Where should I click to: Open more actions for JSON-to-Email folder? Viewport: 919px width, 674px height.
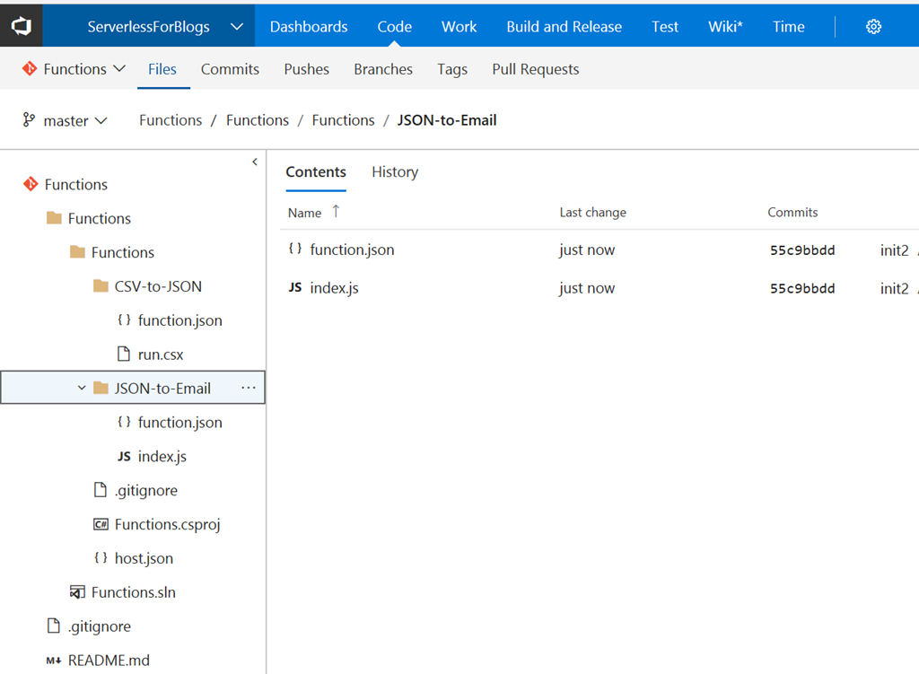[249, 389]
